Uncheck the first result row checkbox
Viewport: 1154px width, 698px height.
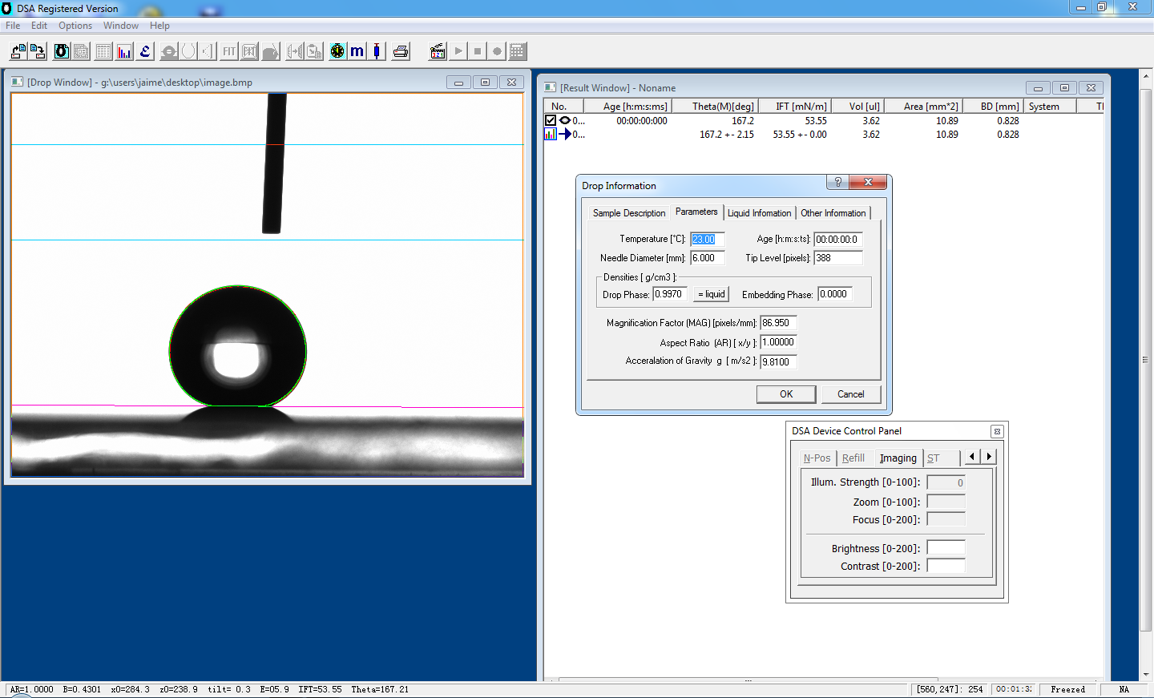[551, 120]
